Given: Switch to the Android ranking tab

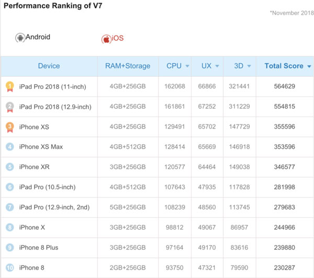Looking at the screenshot, I should [x=33, y=37].
